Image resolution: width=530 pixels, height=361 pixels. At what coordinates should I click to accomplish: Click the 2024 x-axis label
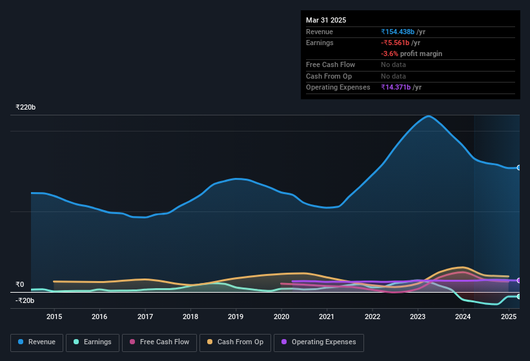(x=463, y=317)
